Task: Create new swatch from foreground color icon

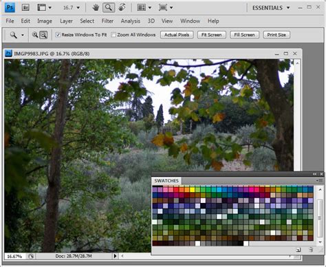Action: [x=298, y=250]
